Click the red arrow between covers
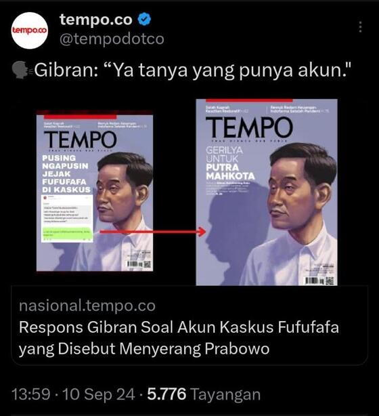Screen dimensions: 379x416 (x=153, y=232)
